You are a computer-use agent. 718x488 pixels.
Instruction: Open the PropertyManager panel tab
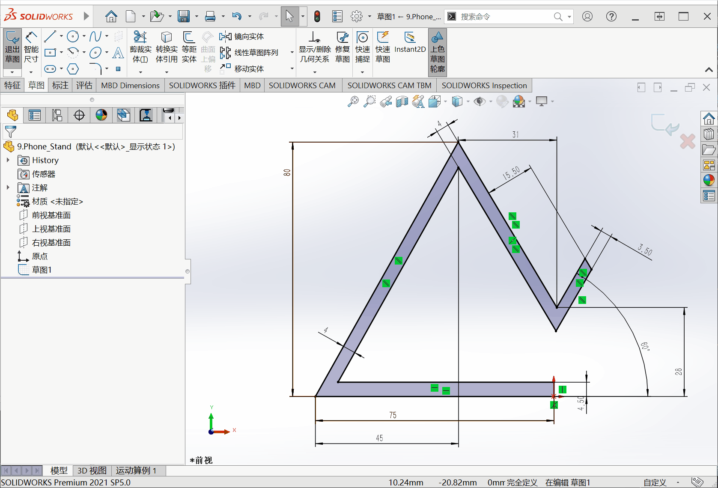pos(35,115)
